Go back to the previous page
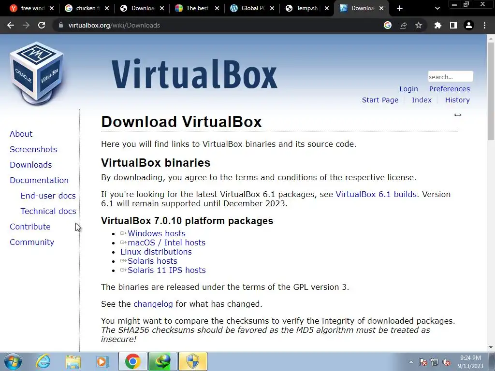 (x=11, y=25)
